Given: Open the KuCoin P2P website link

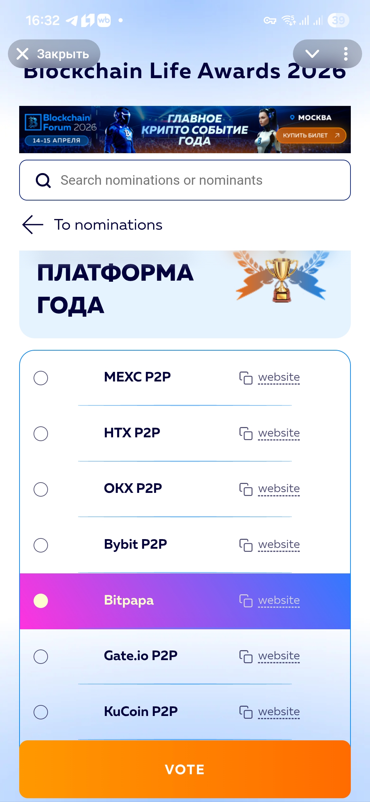Looking at the screenshot, I should pos(279,712).
